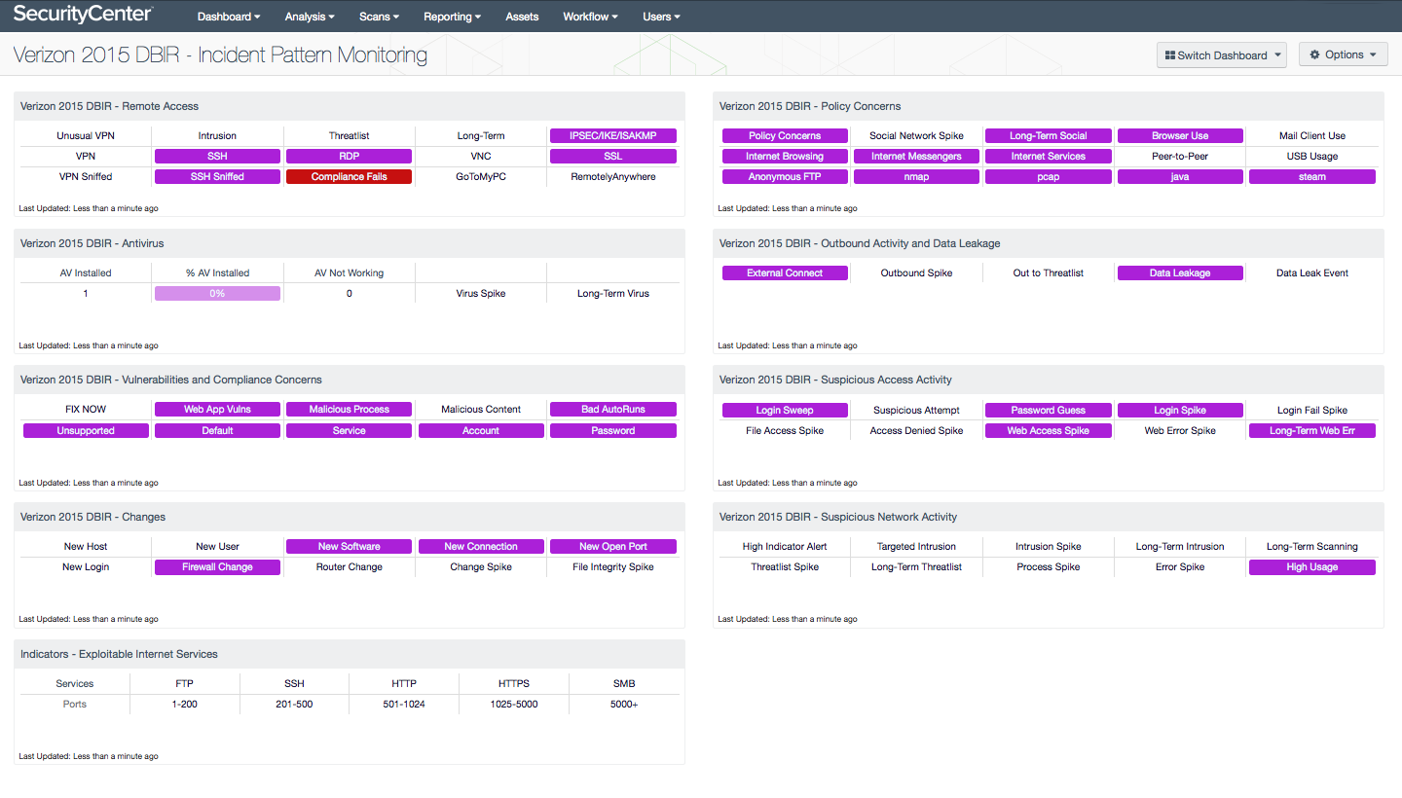Click the SSH indicator in Remote Access
Viewport: 1402px width, 798px height.
pyautogui.click(x=217, y=157)
